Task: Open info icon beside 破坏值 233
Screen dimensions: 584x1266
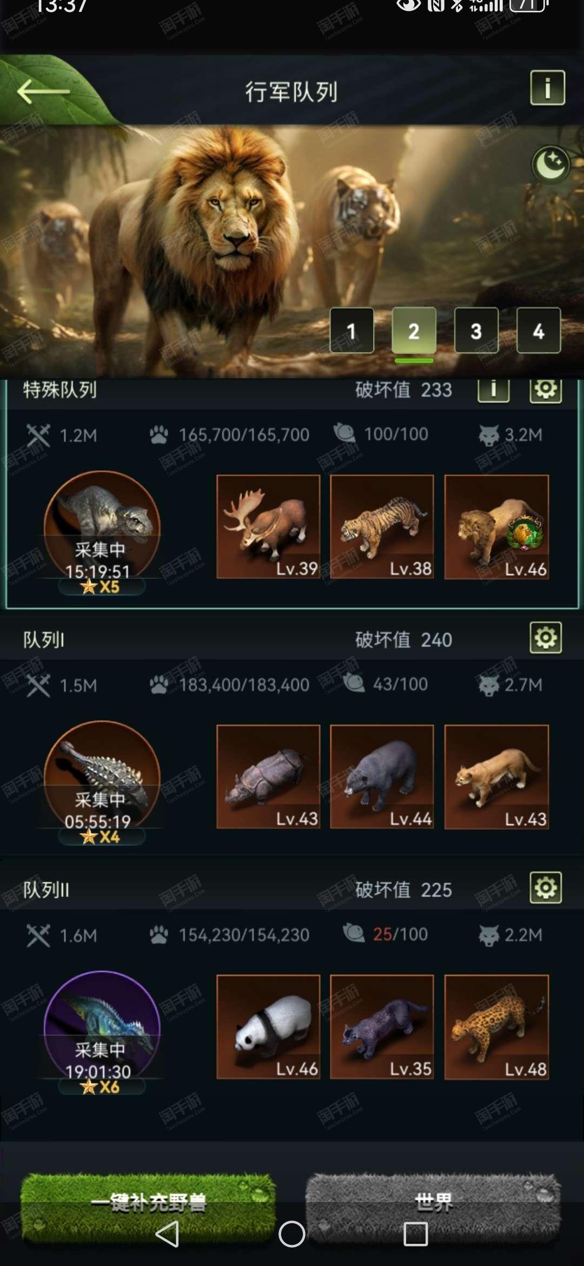Action: [493, 390]
